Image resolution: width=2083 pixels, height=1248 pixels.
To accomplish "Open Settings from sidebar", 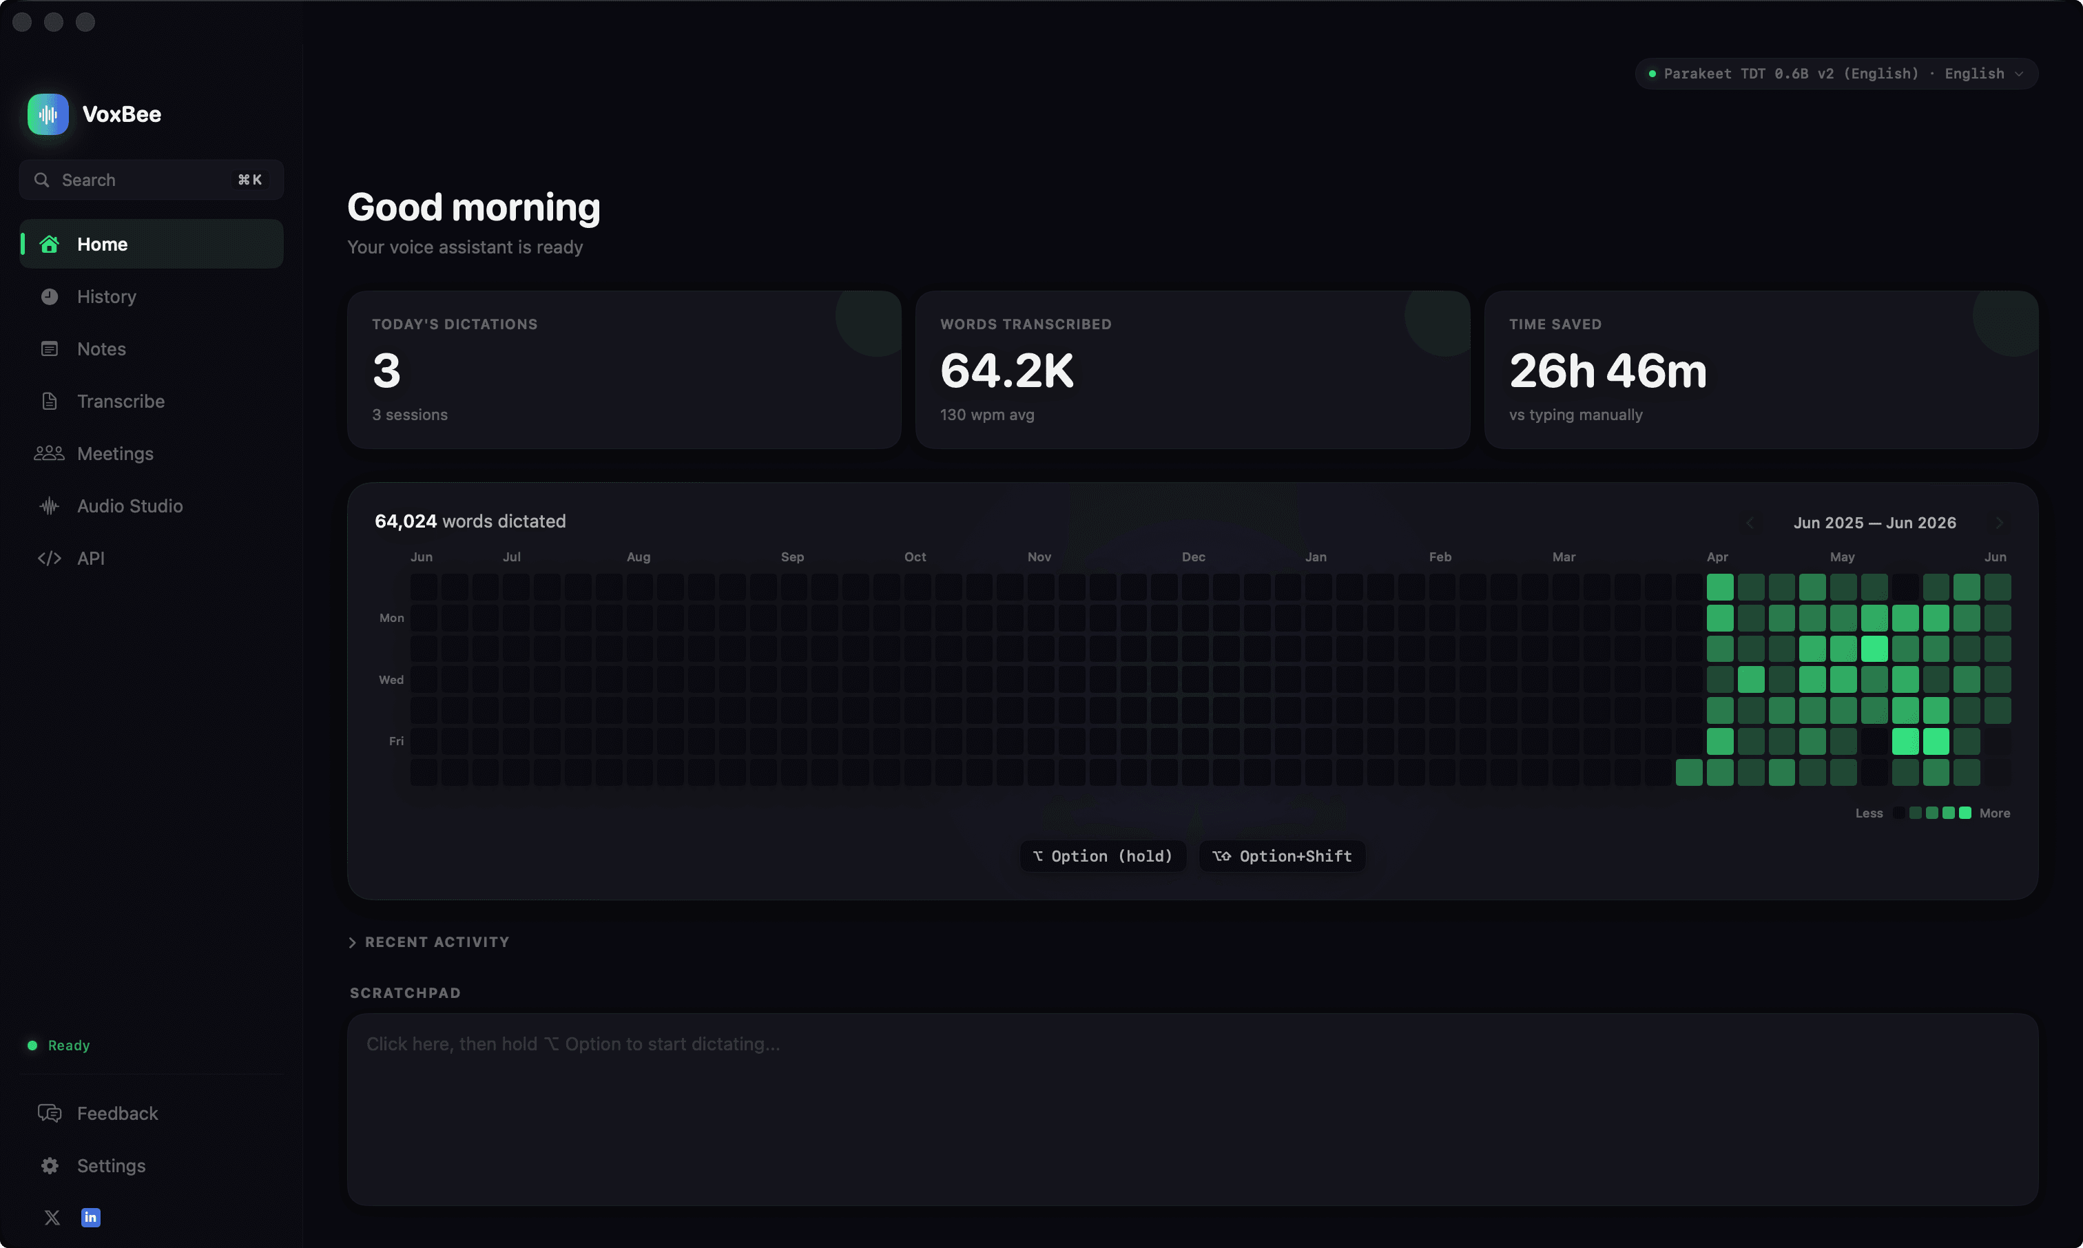I will 152,1165.
